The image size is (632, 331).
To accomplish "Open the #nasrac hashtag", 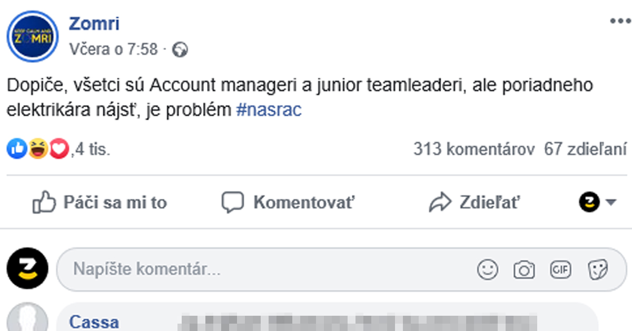I will coord(269,109).
